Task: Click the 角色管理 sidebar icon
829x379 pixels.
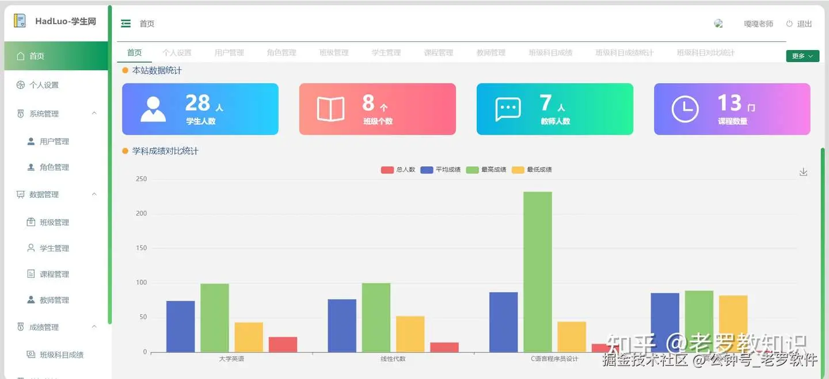Action: point(31,167)
